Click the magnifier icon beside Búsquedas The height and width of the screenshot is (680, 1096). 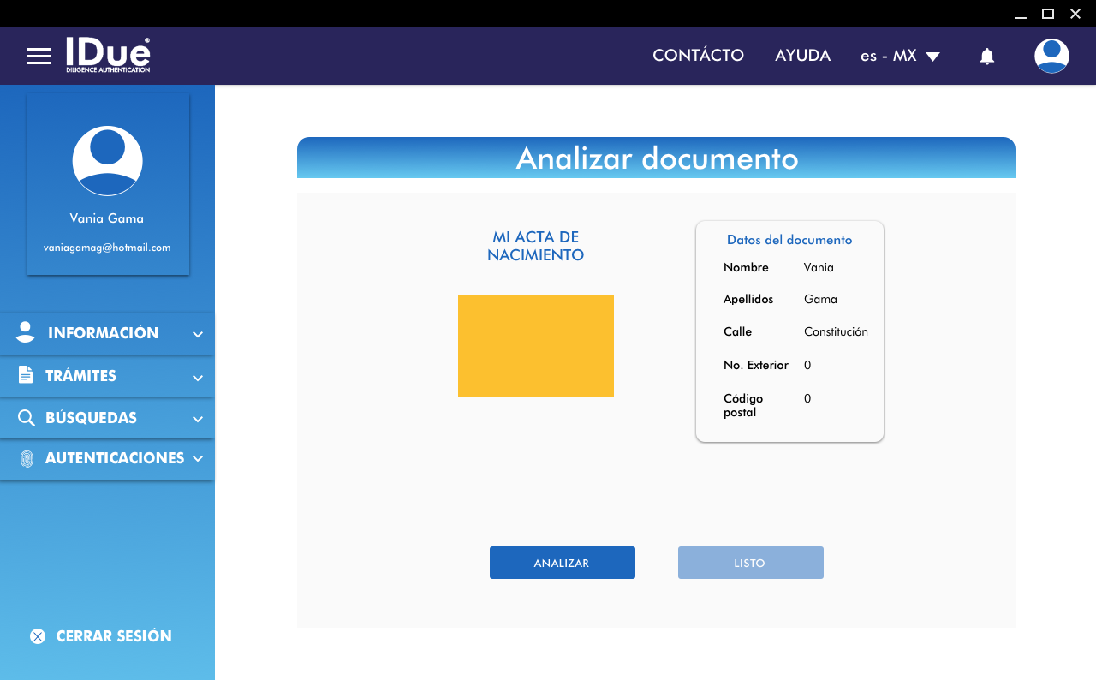pyautogui.click(x=26, y=418)
